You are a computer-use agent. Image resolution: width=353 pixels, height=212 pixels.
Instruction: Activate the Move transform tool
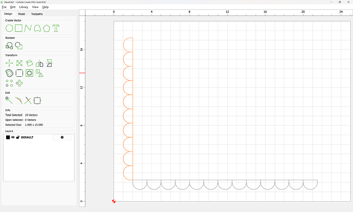(9, 63)
